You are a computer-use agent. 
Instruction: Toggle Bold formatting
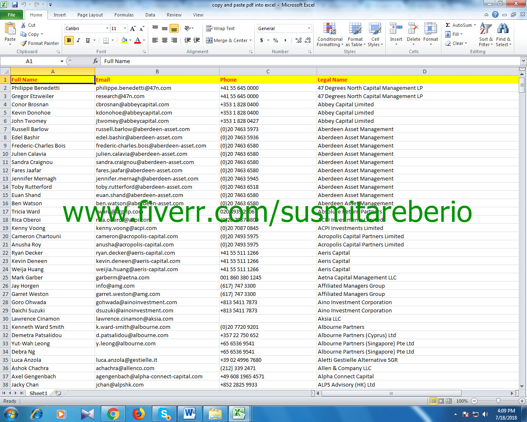69,40
